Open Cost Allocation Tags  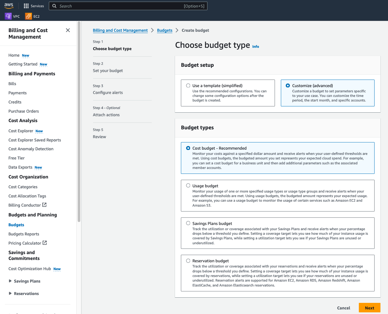click(27, 196)
